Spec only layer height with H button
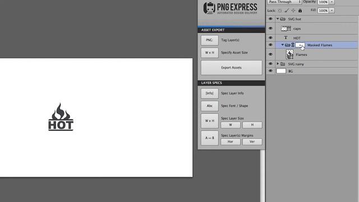This screenshot has width=359, height=202. [x=252, y=125]
